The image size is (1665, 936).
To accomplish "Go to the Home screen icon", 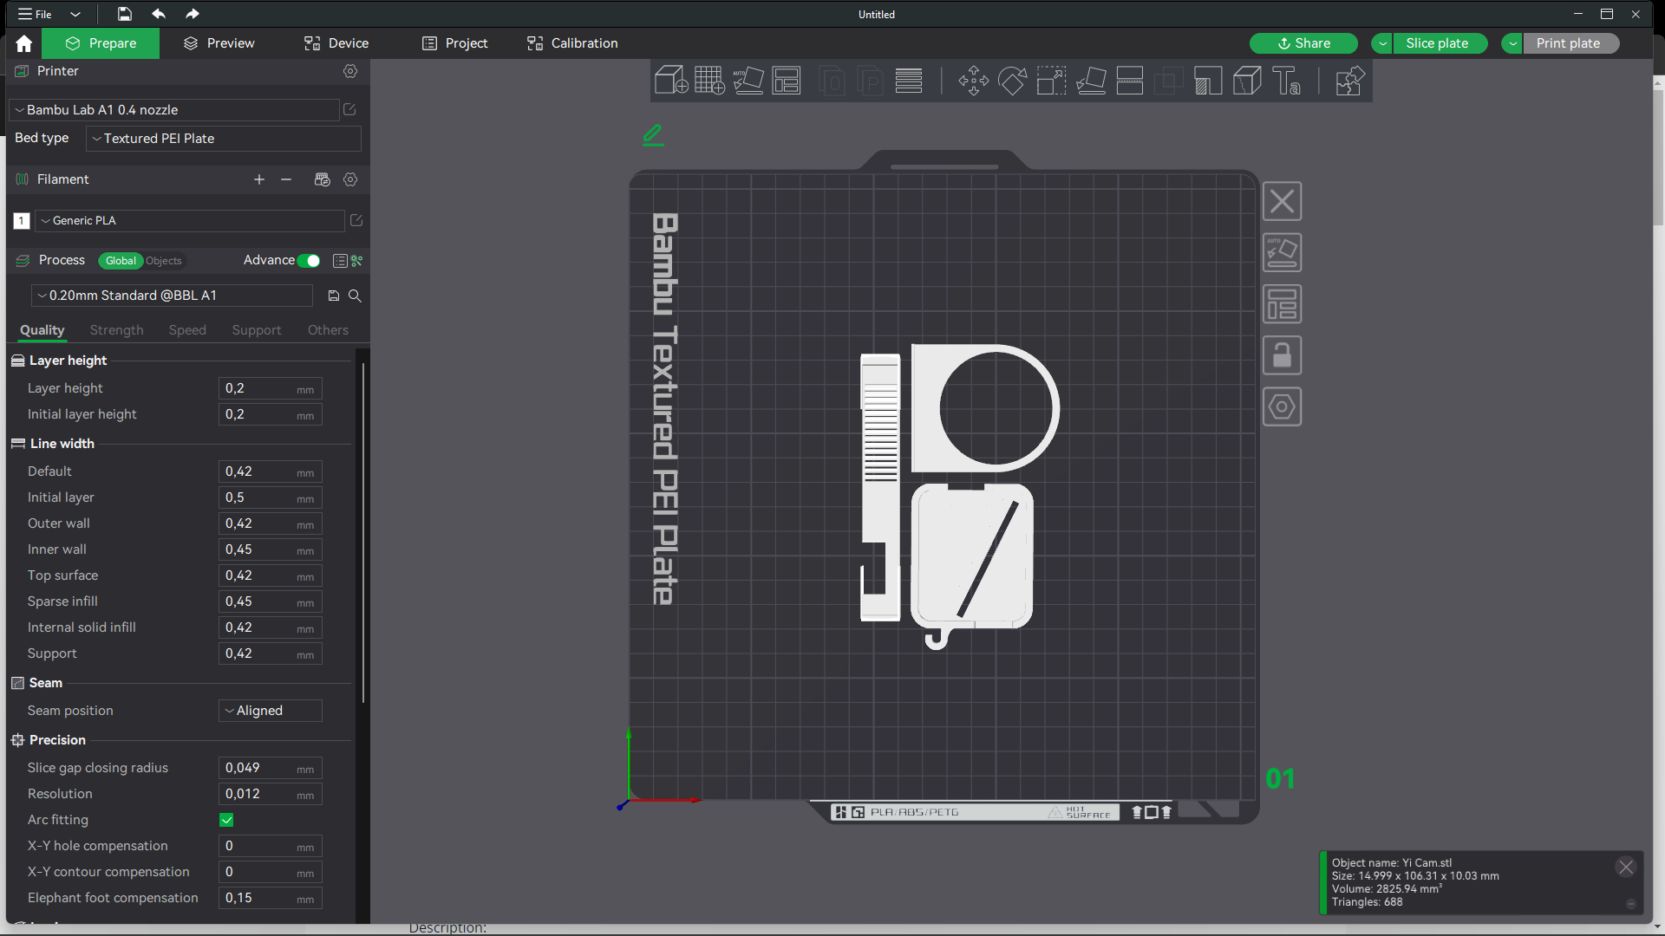I will point(24,43).
